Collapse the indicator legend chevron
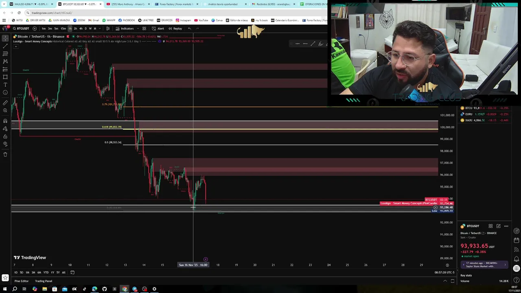 16,46
